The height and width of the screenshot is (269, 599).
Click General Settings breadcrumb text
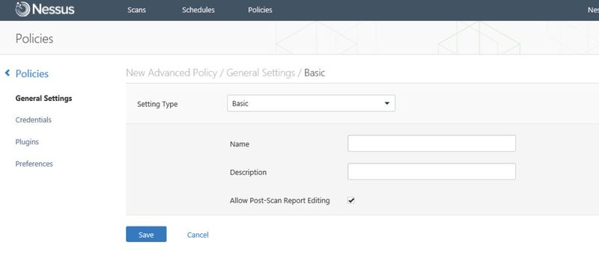click(261, 72)
